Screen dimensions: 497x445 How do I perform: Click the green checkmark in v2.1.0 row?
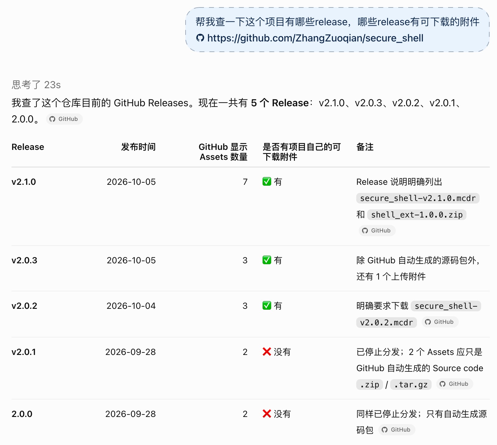(x=267, y=182)
